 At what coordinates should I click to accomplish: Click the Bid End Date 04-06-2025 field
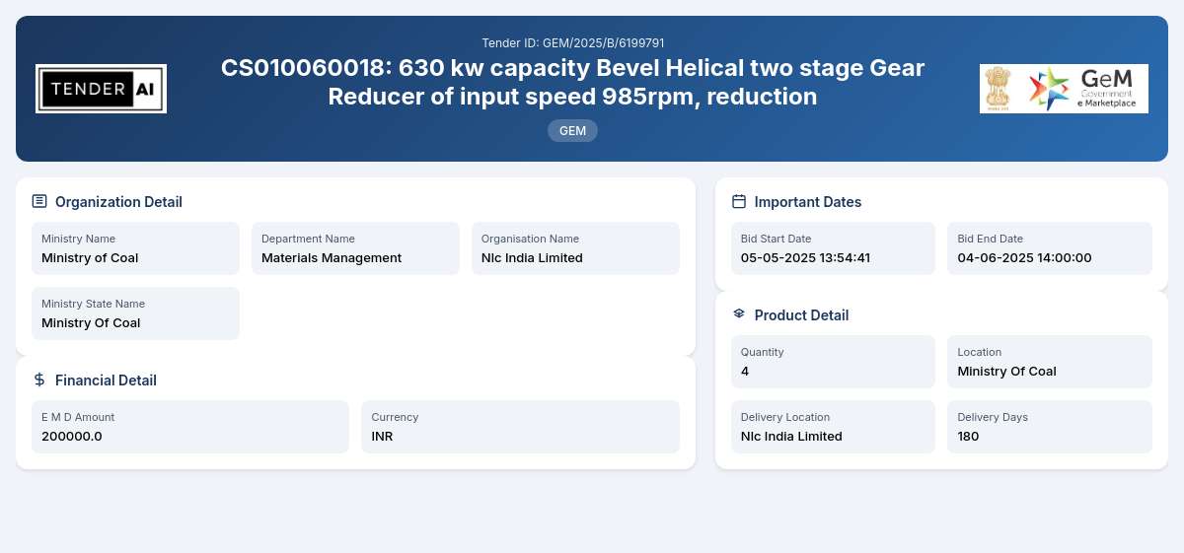1050,248
